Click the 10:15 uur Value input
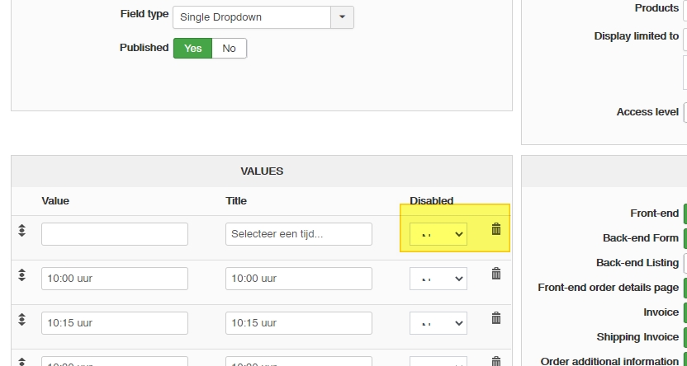The image size is (687, 366). [115, 322]
